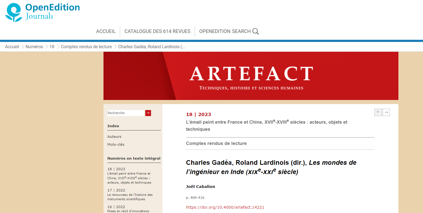Image resolution: width=423 pixels, height=213 pixels.
Task: Select Numéros in the breadcrumb
Action: click(x=34, y=47)
